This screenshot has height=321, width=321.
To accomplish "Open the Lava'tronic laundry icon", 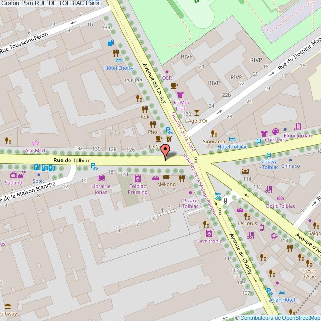I will pyautogui.click(x=209, y=233).
